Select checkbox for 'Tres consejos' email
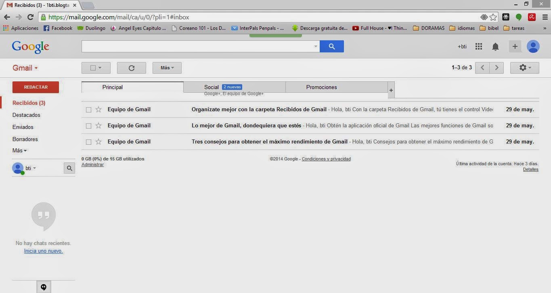The image size is (551, 293). click(x=88, y=142)
